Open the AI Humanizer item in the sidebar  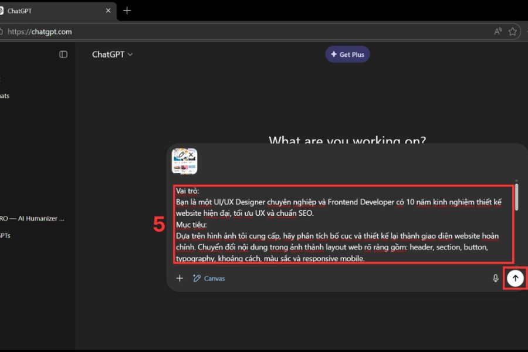pyautogui.click(x=32, y=218)
